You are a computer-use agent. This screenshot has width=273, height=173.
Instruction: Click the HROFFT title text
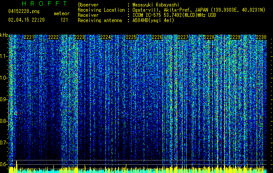click(45, 3)
